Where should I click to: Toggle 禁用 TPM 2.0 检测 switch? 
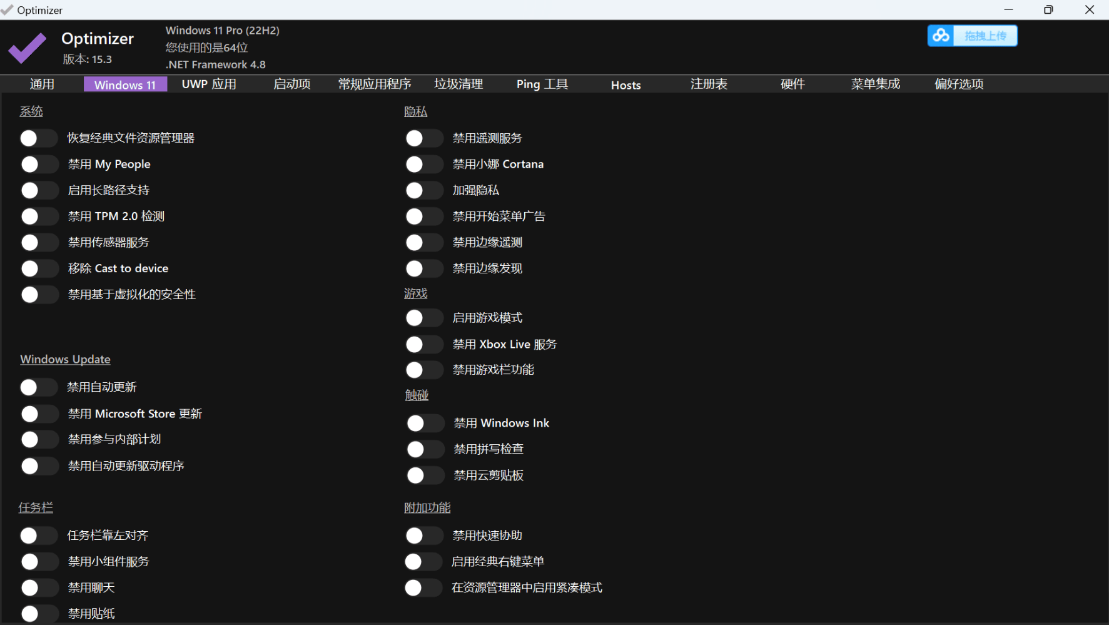point(39,216)
